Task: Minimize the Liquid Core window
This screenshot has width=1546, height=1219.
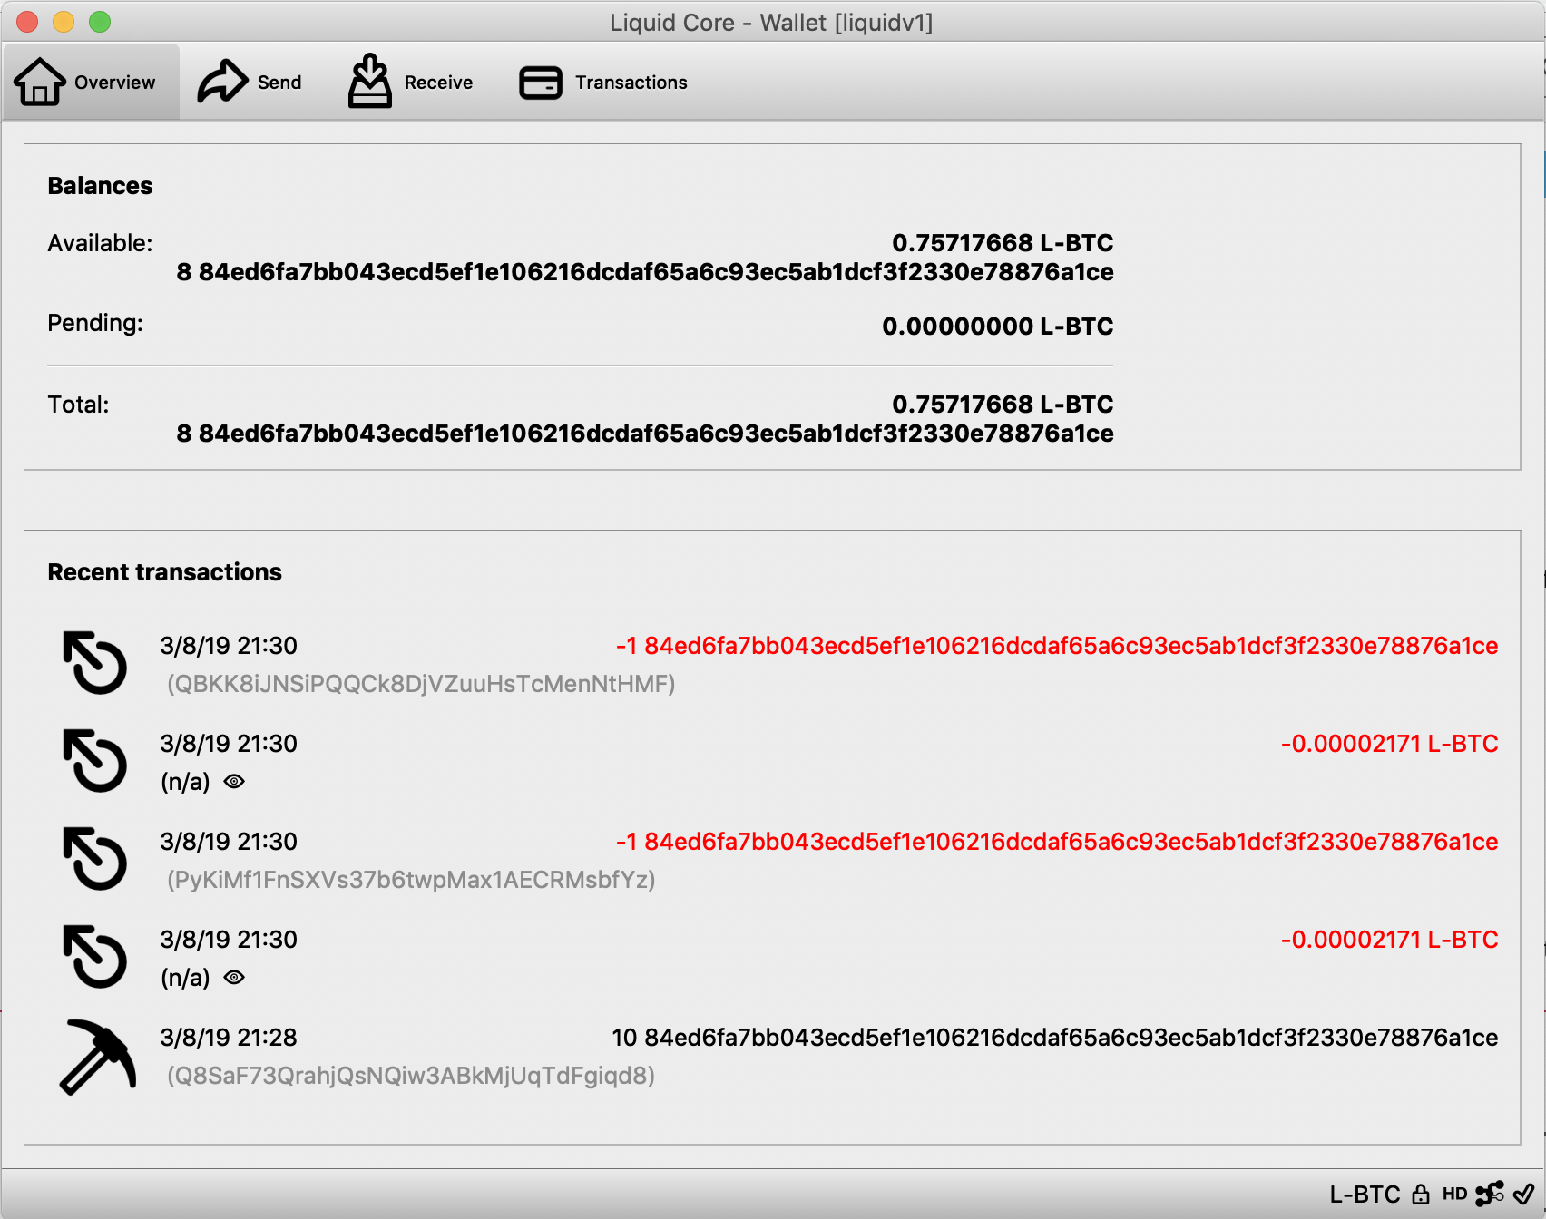Action: (64, 22)
